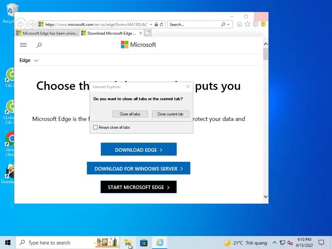332x249 pixels.
Task: Open the weather widget showing 21°C
Action: coord(245,243)
